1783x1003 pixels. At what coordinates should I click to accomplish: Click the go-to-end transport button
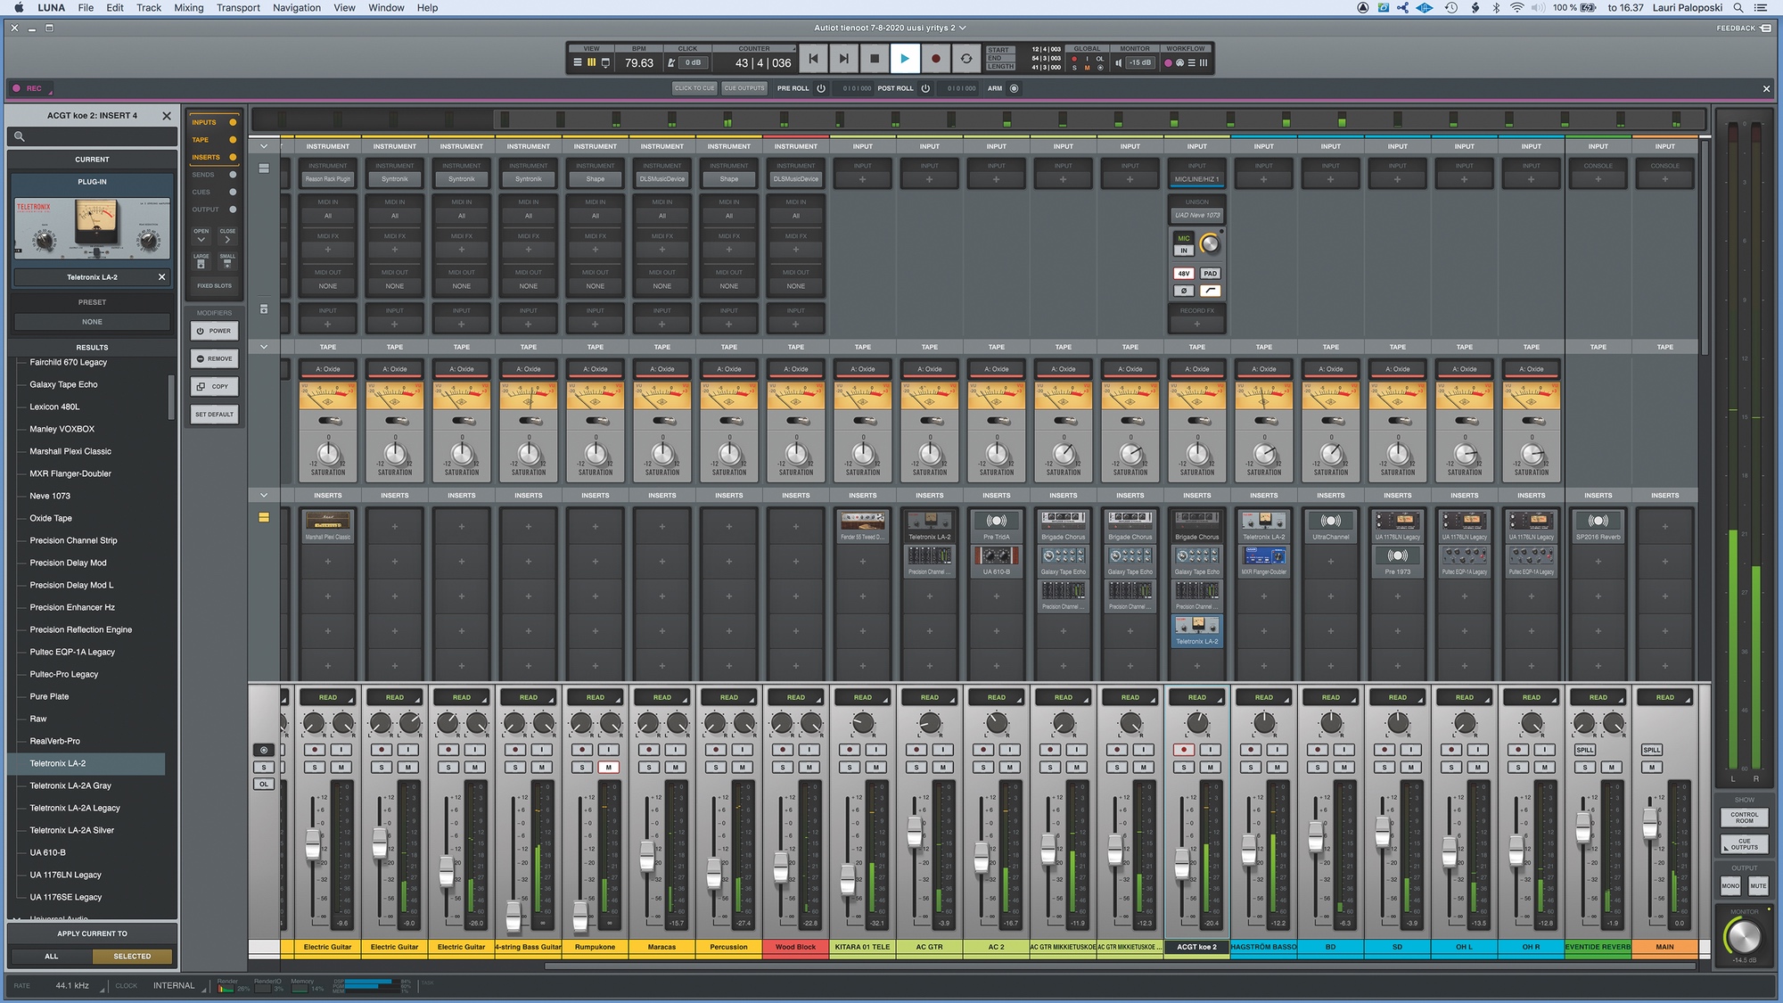pos(843,59)
